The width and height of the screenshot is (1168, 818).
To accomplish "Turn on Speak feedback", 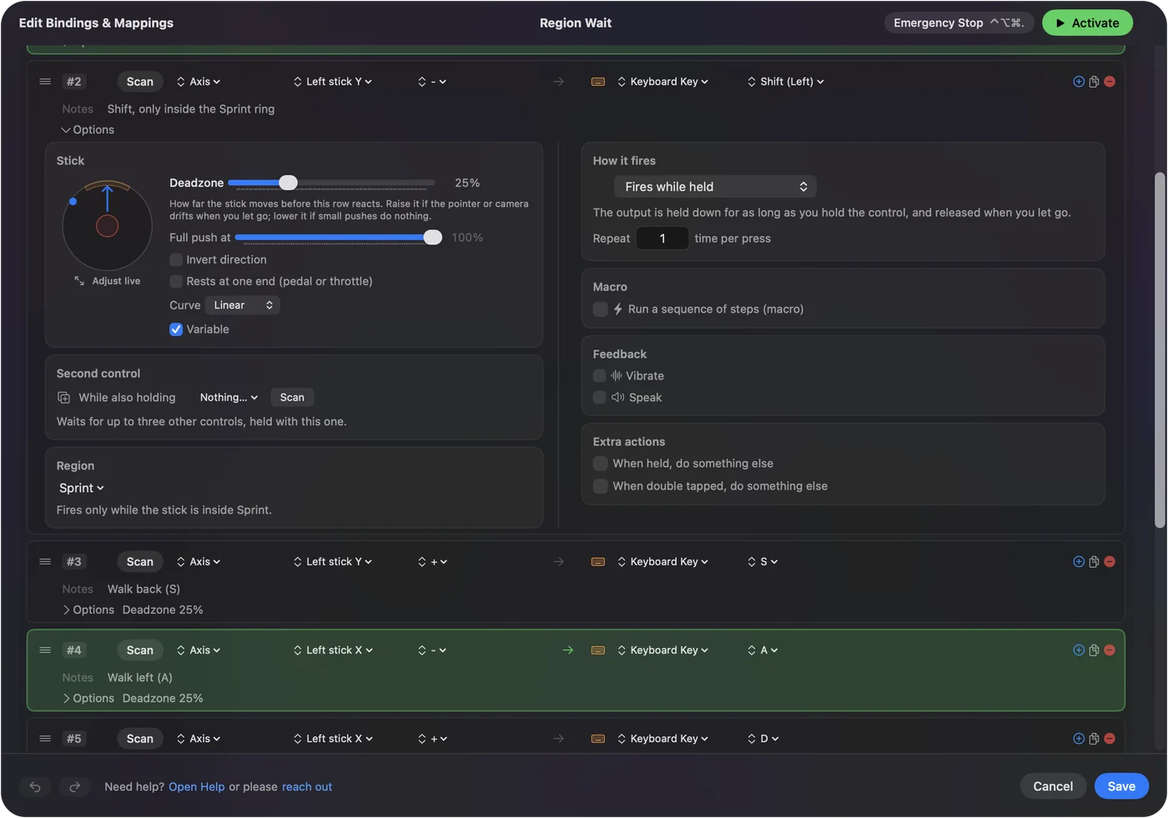I will (x=599, y=398).
